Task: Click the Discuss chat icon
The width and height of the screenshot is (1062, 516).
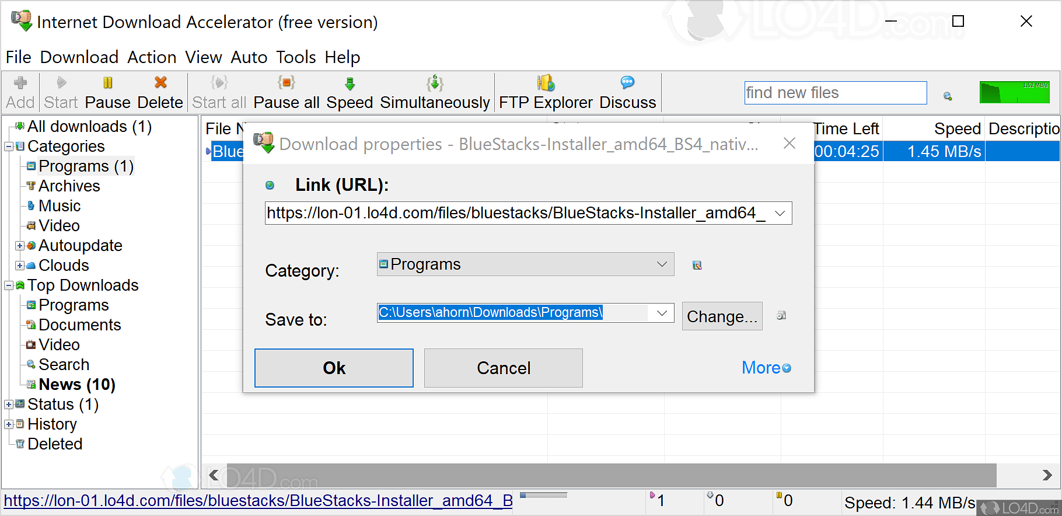Action: [627, 83]
